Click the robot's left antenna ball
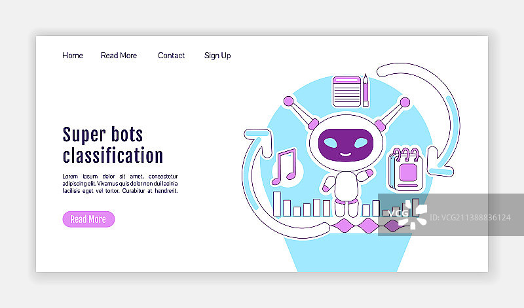The width and height of the screenshot is (524, 308). [x=288, y=101]
